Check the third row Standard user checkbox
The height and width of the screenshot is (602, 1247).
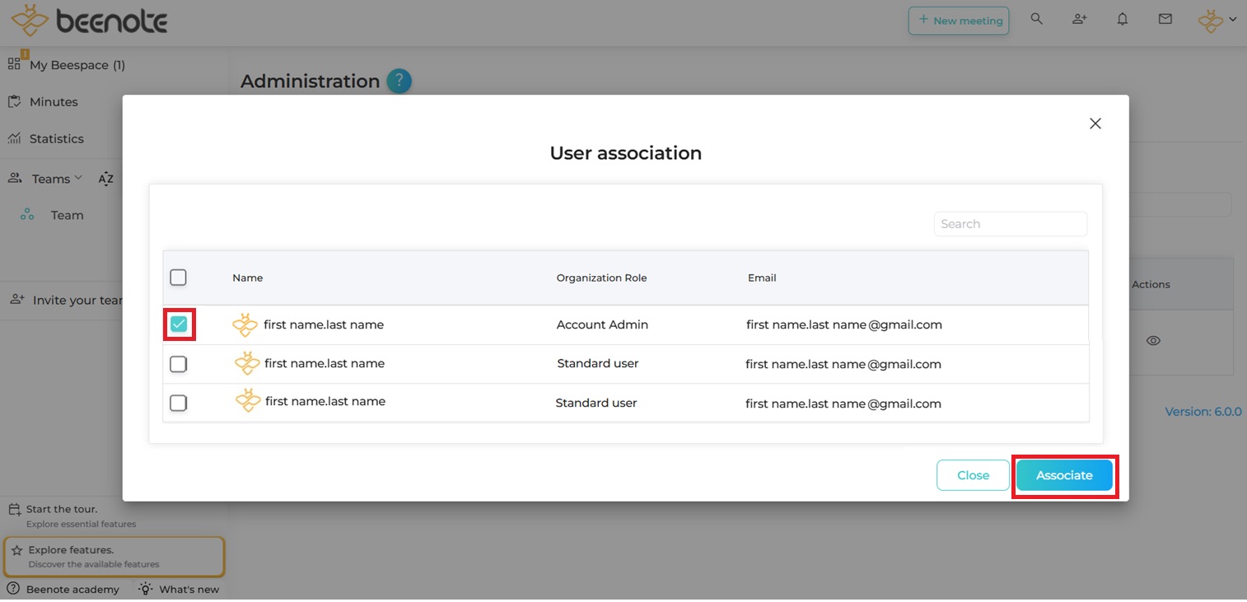(x=178, y=403)
